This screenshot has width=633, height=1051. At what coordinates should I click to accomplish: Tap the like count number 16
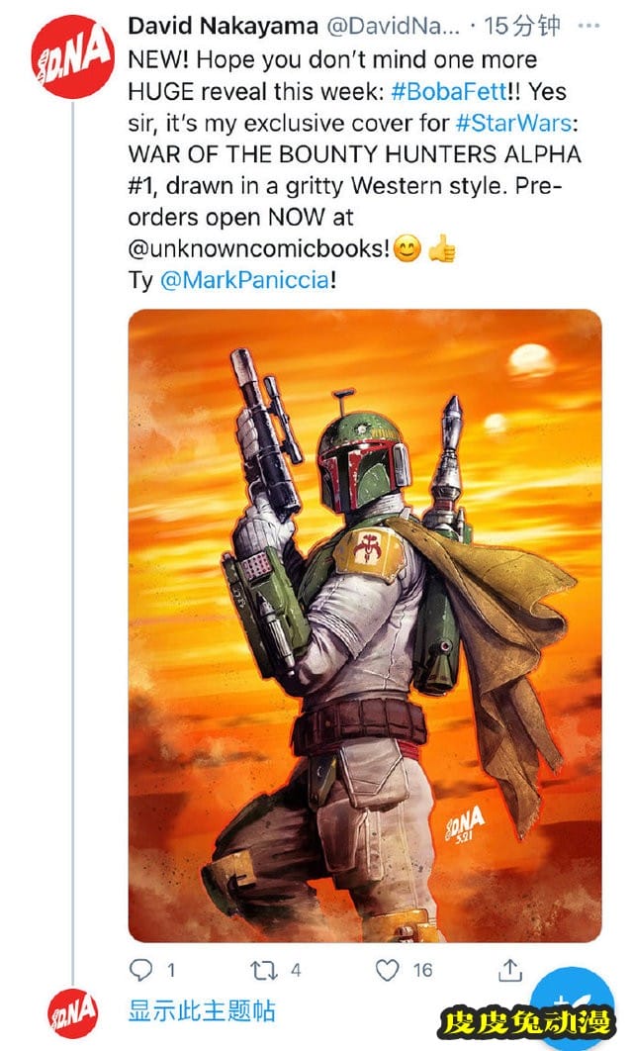tap(422, 970)
